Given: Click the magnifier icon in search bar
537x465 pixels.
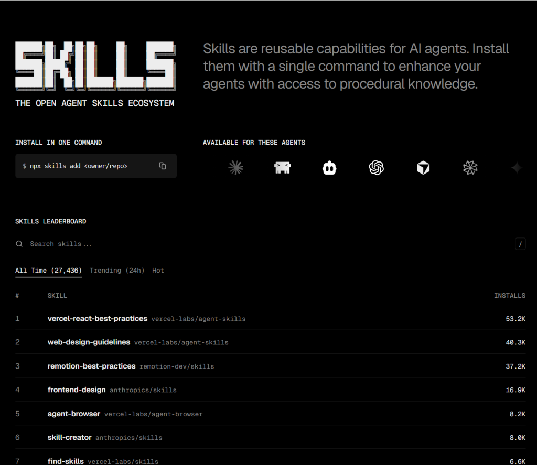Looking at the screenshot, I should (x=19, y=244).
